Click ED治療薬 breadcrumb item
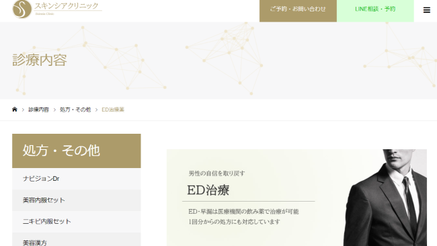Screen dimensions: 437x246 coord(113,110)
